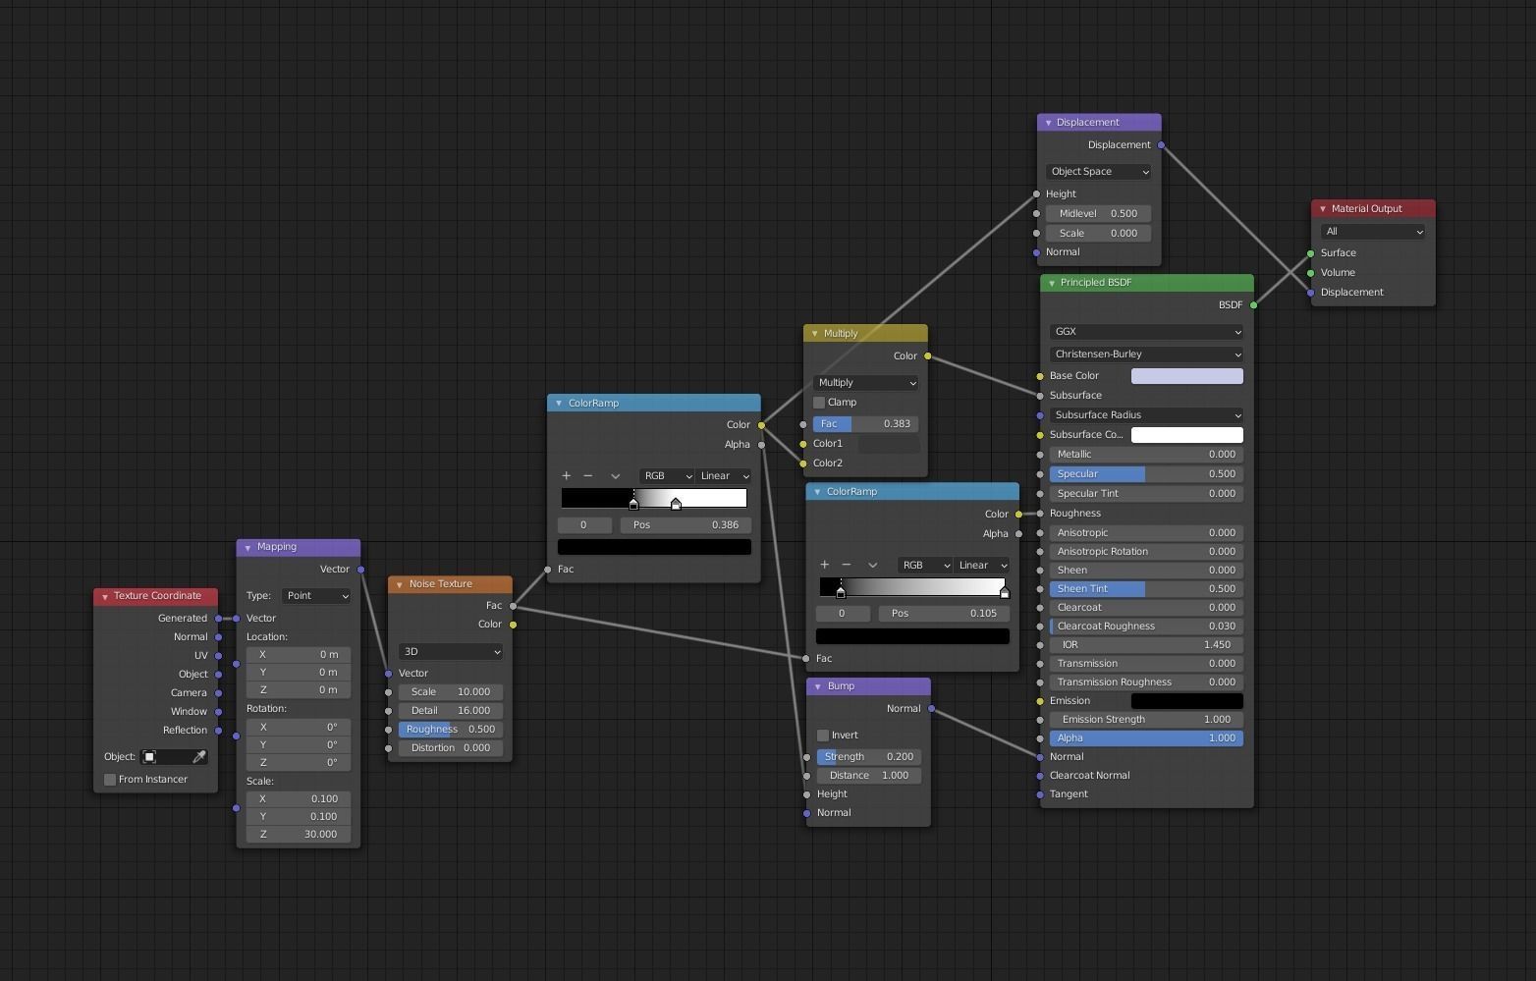Click the eyedropper icon in Texture Coordinate

click(199, 757)
